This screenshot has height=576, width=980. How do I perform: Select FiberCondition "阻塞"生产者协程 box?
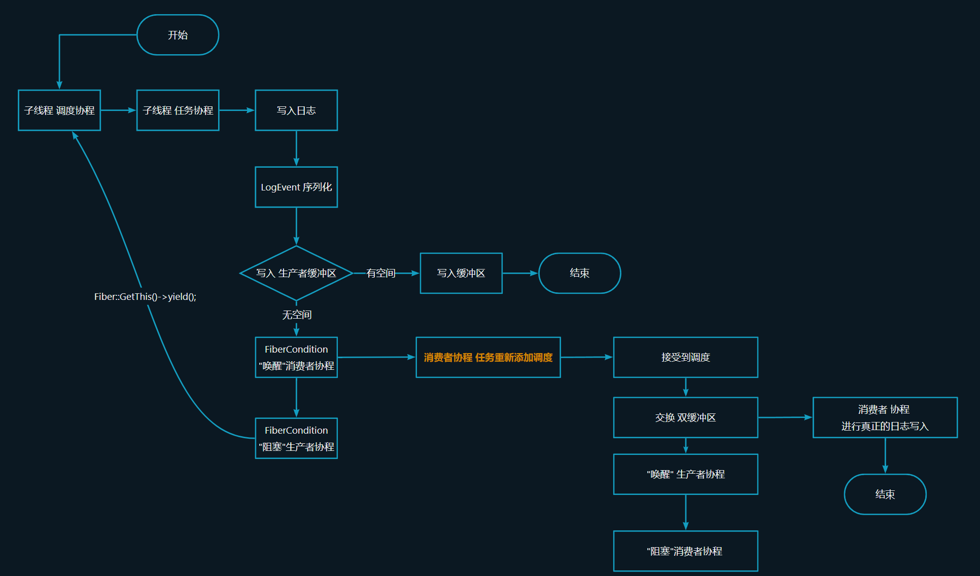point(296,438)
